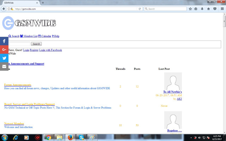Click the forum search text field
The width and height of the screenshot is (226, 141).
(x=19, y=44)
